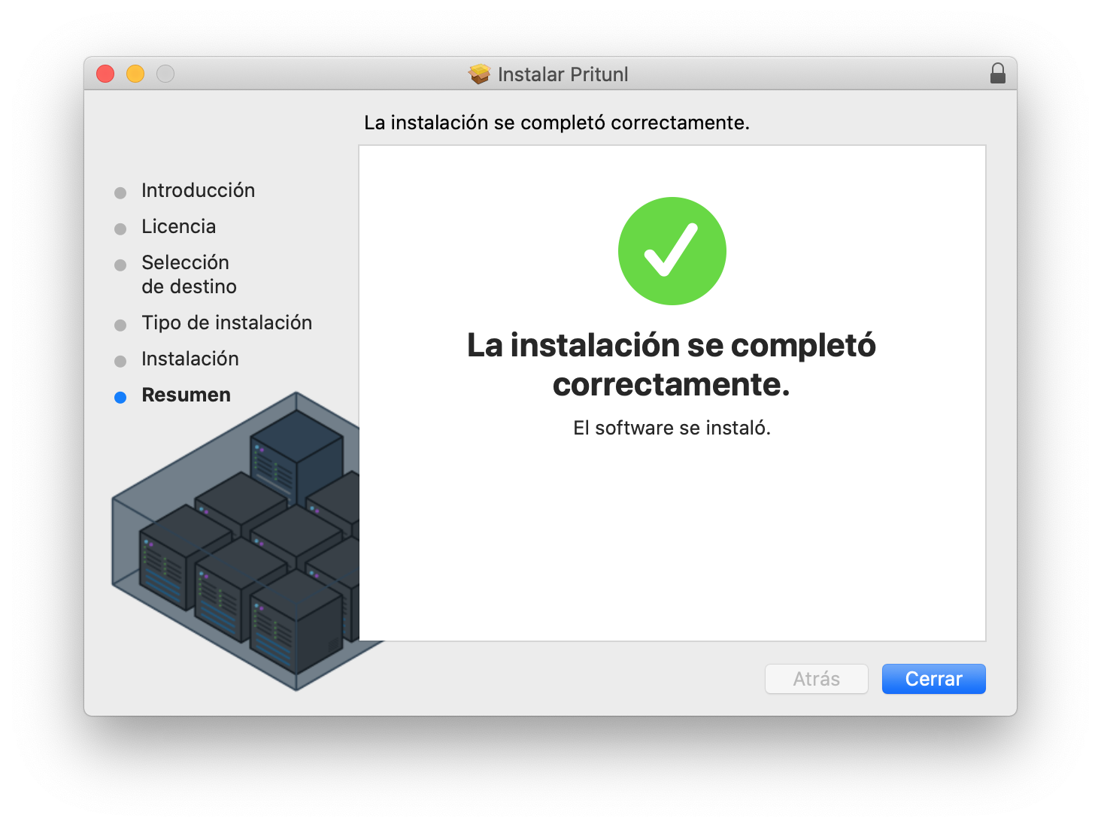Minimize the window using yellow button
Viewport: 1101px width, 827px height.
point(135,74)
